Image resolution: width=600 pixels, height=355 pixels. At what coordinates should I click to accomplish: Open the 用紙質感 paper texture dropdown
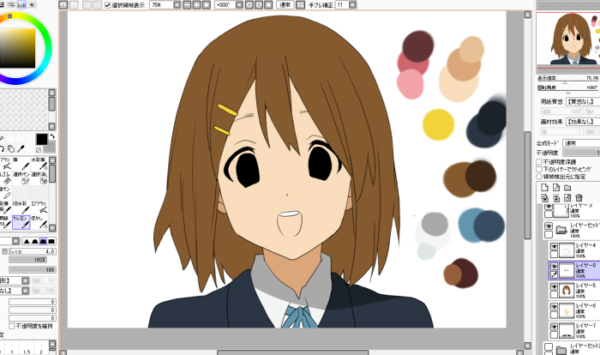pos(583,101)
